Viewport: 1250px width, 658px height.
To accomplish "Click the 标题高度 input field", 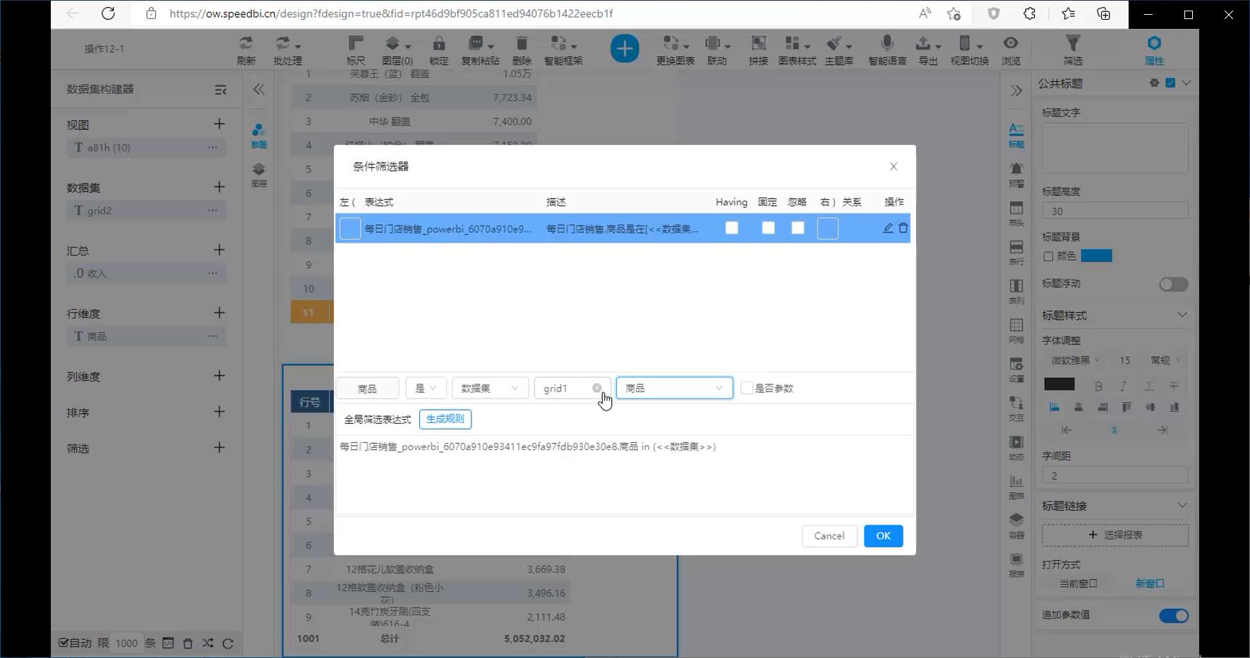I will click(1114, 211).
